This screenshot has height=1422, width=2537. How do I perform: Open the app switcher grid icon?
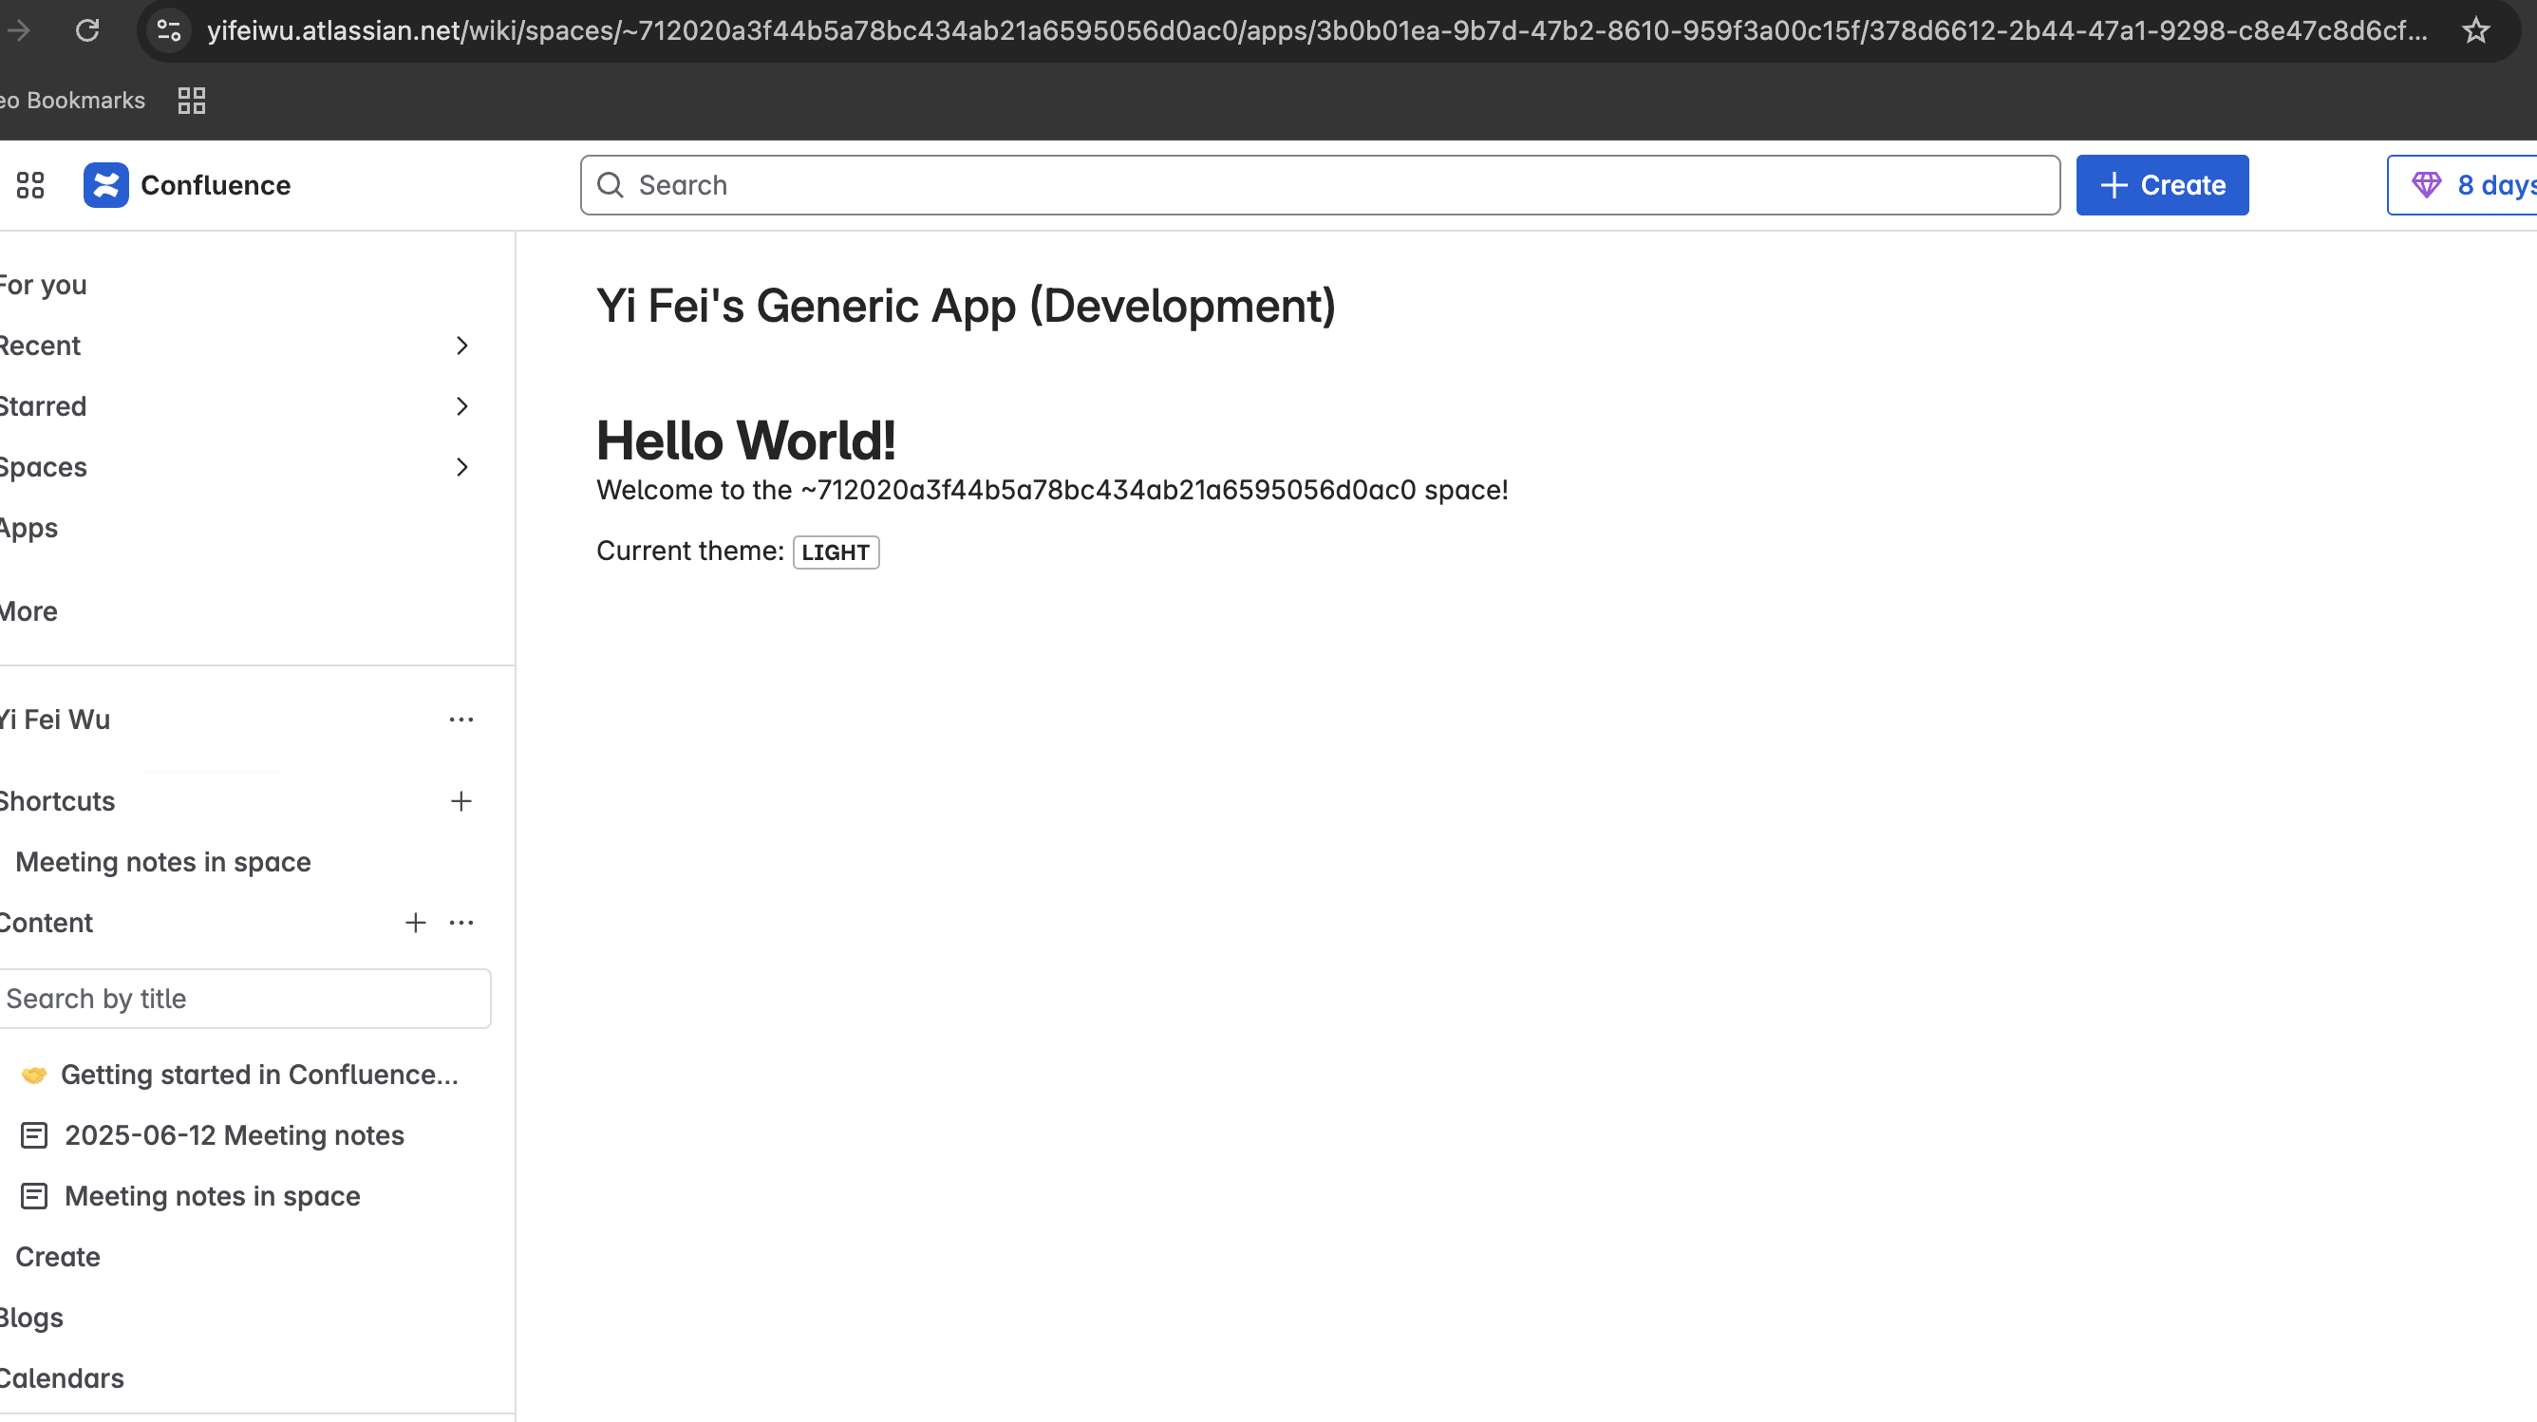click(x=30, y=185)
